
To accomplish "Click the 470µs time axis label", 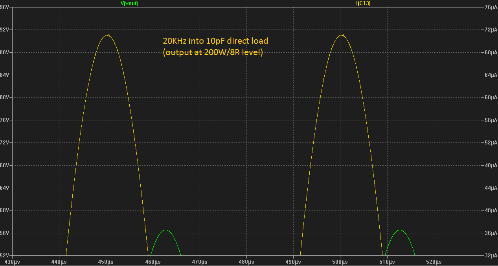I will [200, 262].
